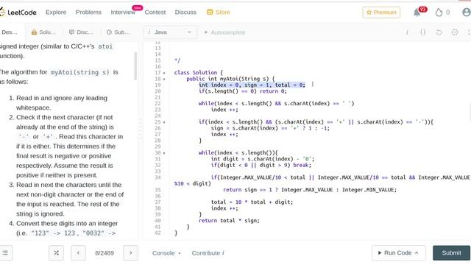Viewport: 471px width, 265px height.
Task: Click line 'total = 10 * total + digit;'
Action: pyautogui.click(x=252, y=202)
